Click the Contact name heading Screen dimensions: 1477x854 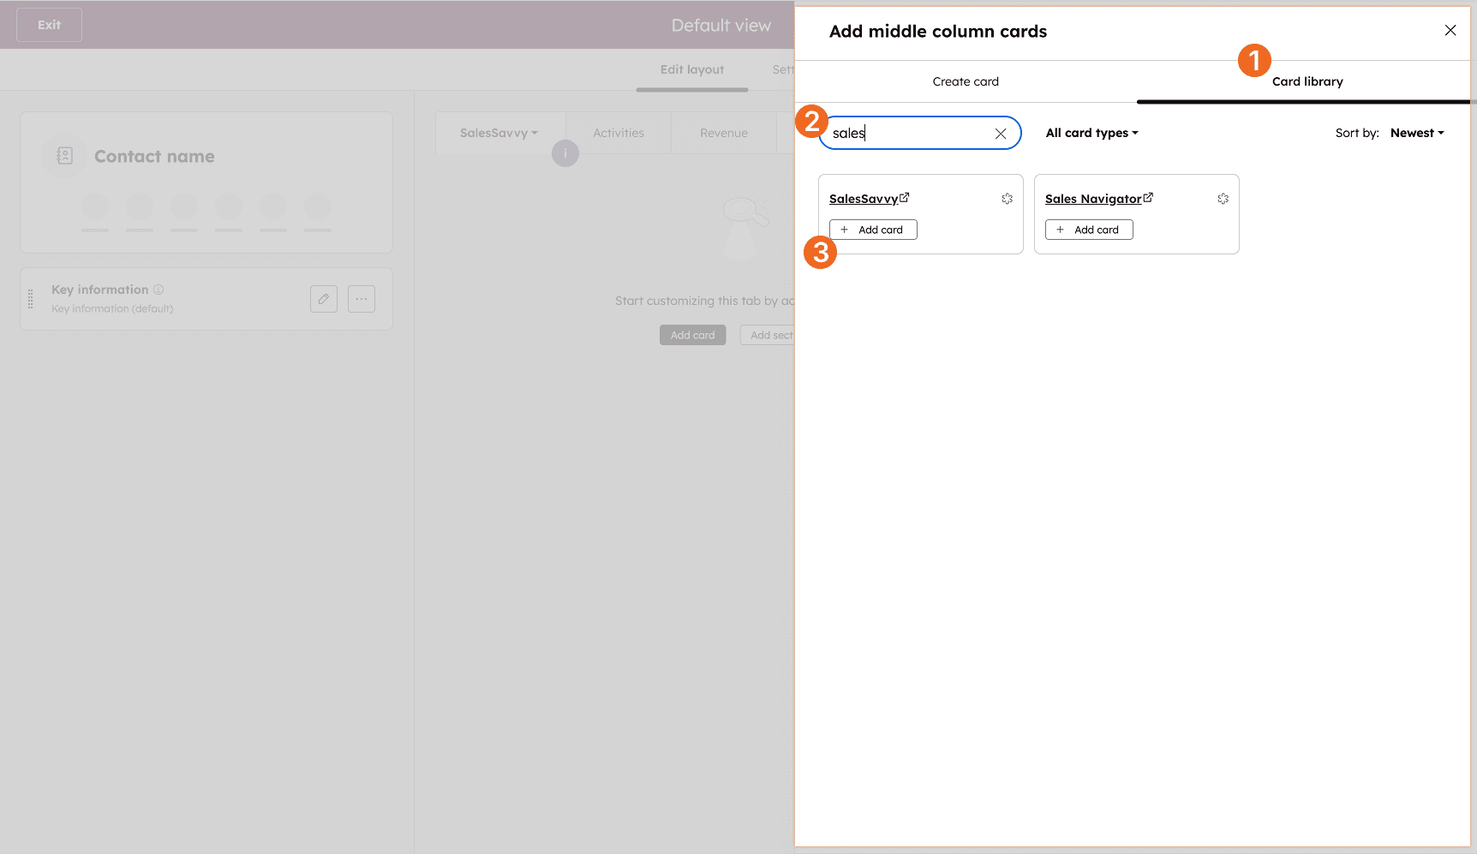coord(154,157)
